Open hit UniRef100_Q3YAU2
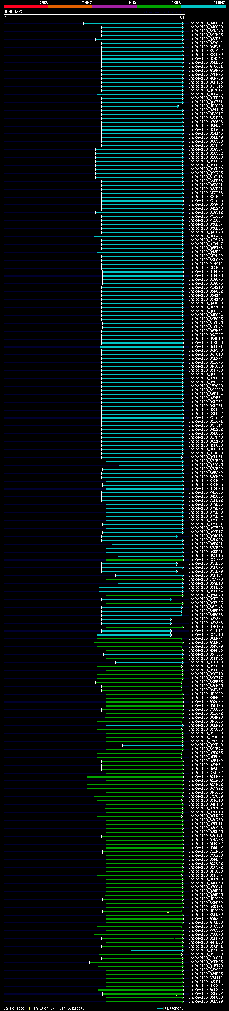Viewport: 229px width, 1011px height. tap(205, 43)
